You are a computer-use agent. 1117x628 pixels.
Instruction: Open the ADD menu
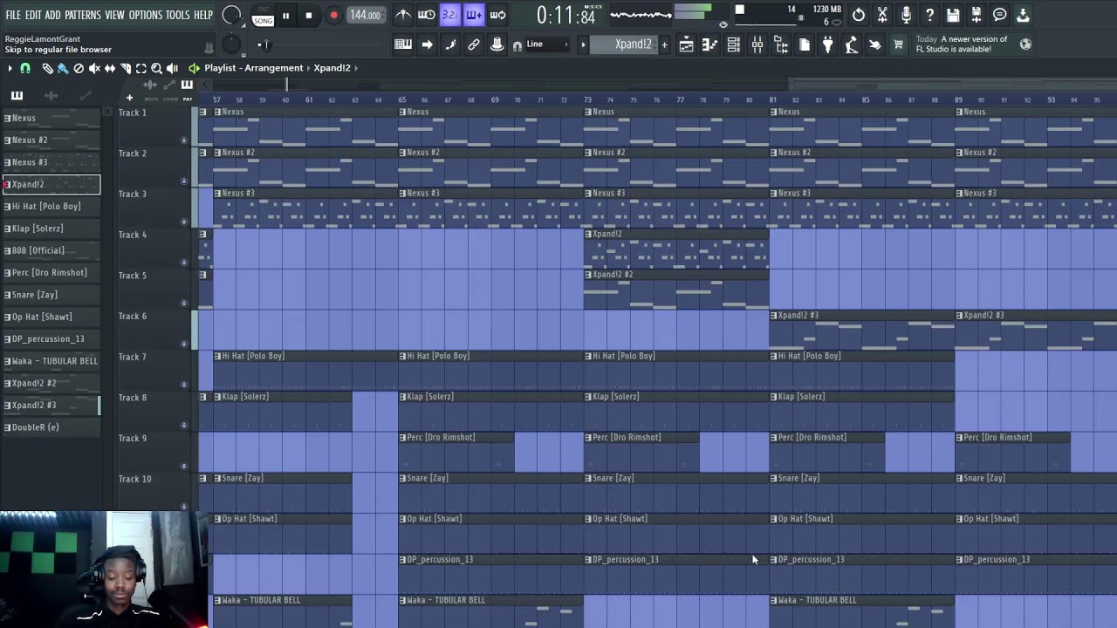[x=53, y=15]
